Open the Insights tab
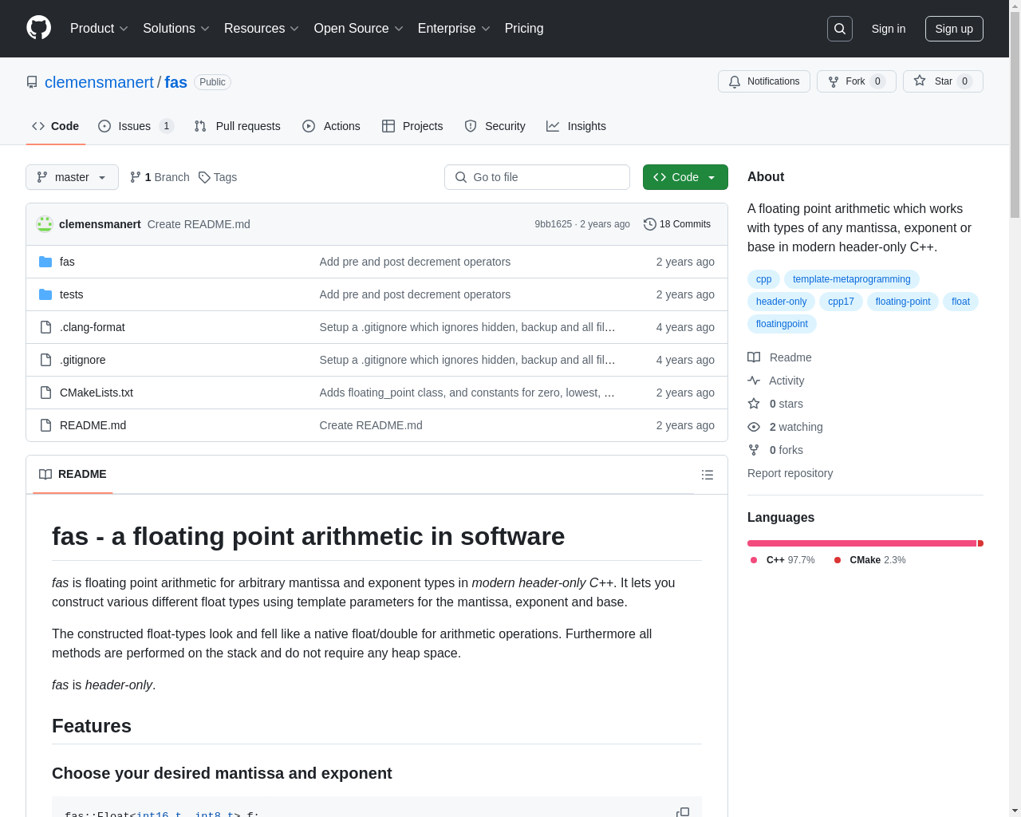This screenshot has height=817, width=1021. (576, 126)
